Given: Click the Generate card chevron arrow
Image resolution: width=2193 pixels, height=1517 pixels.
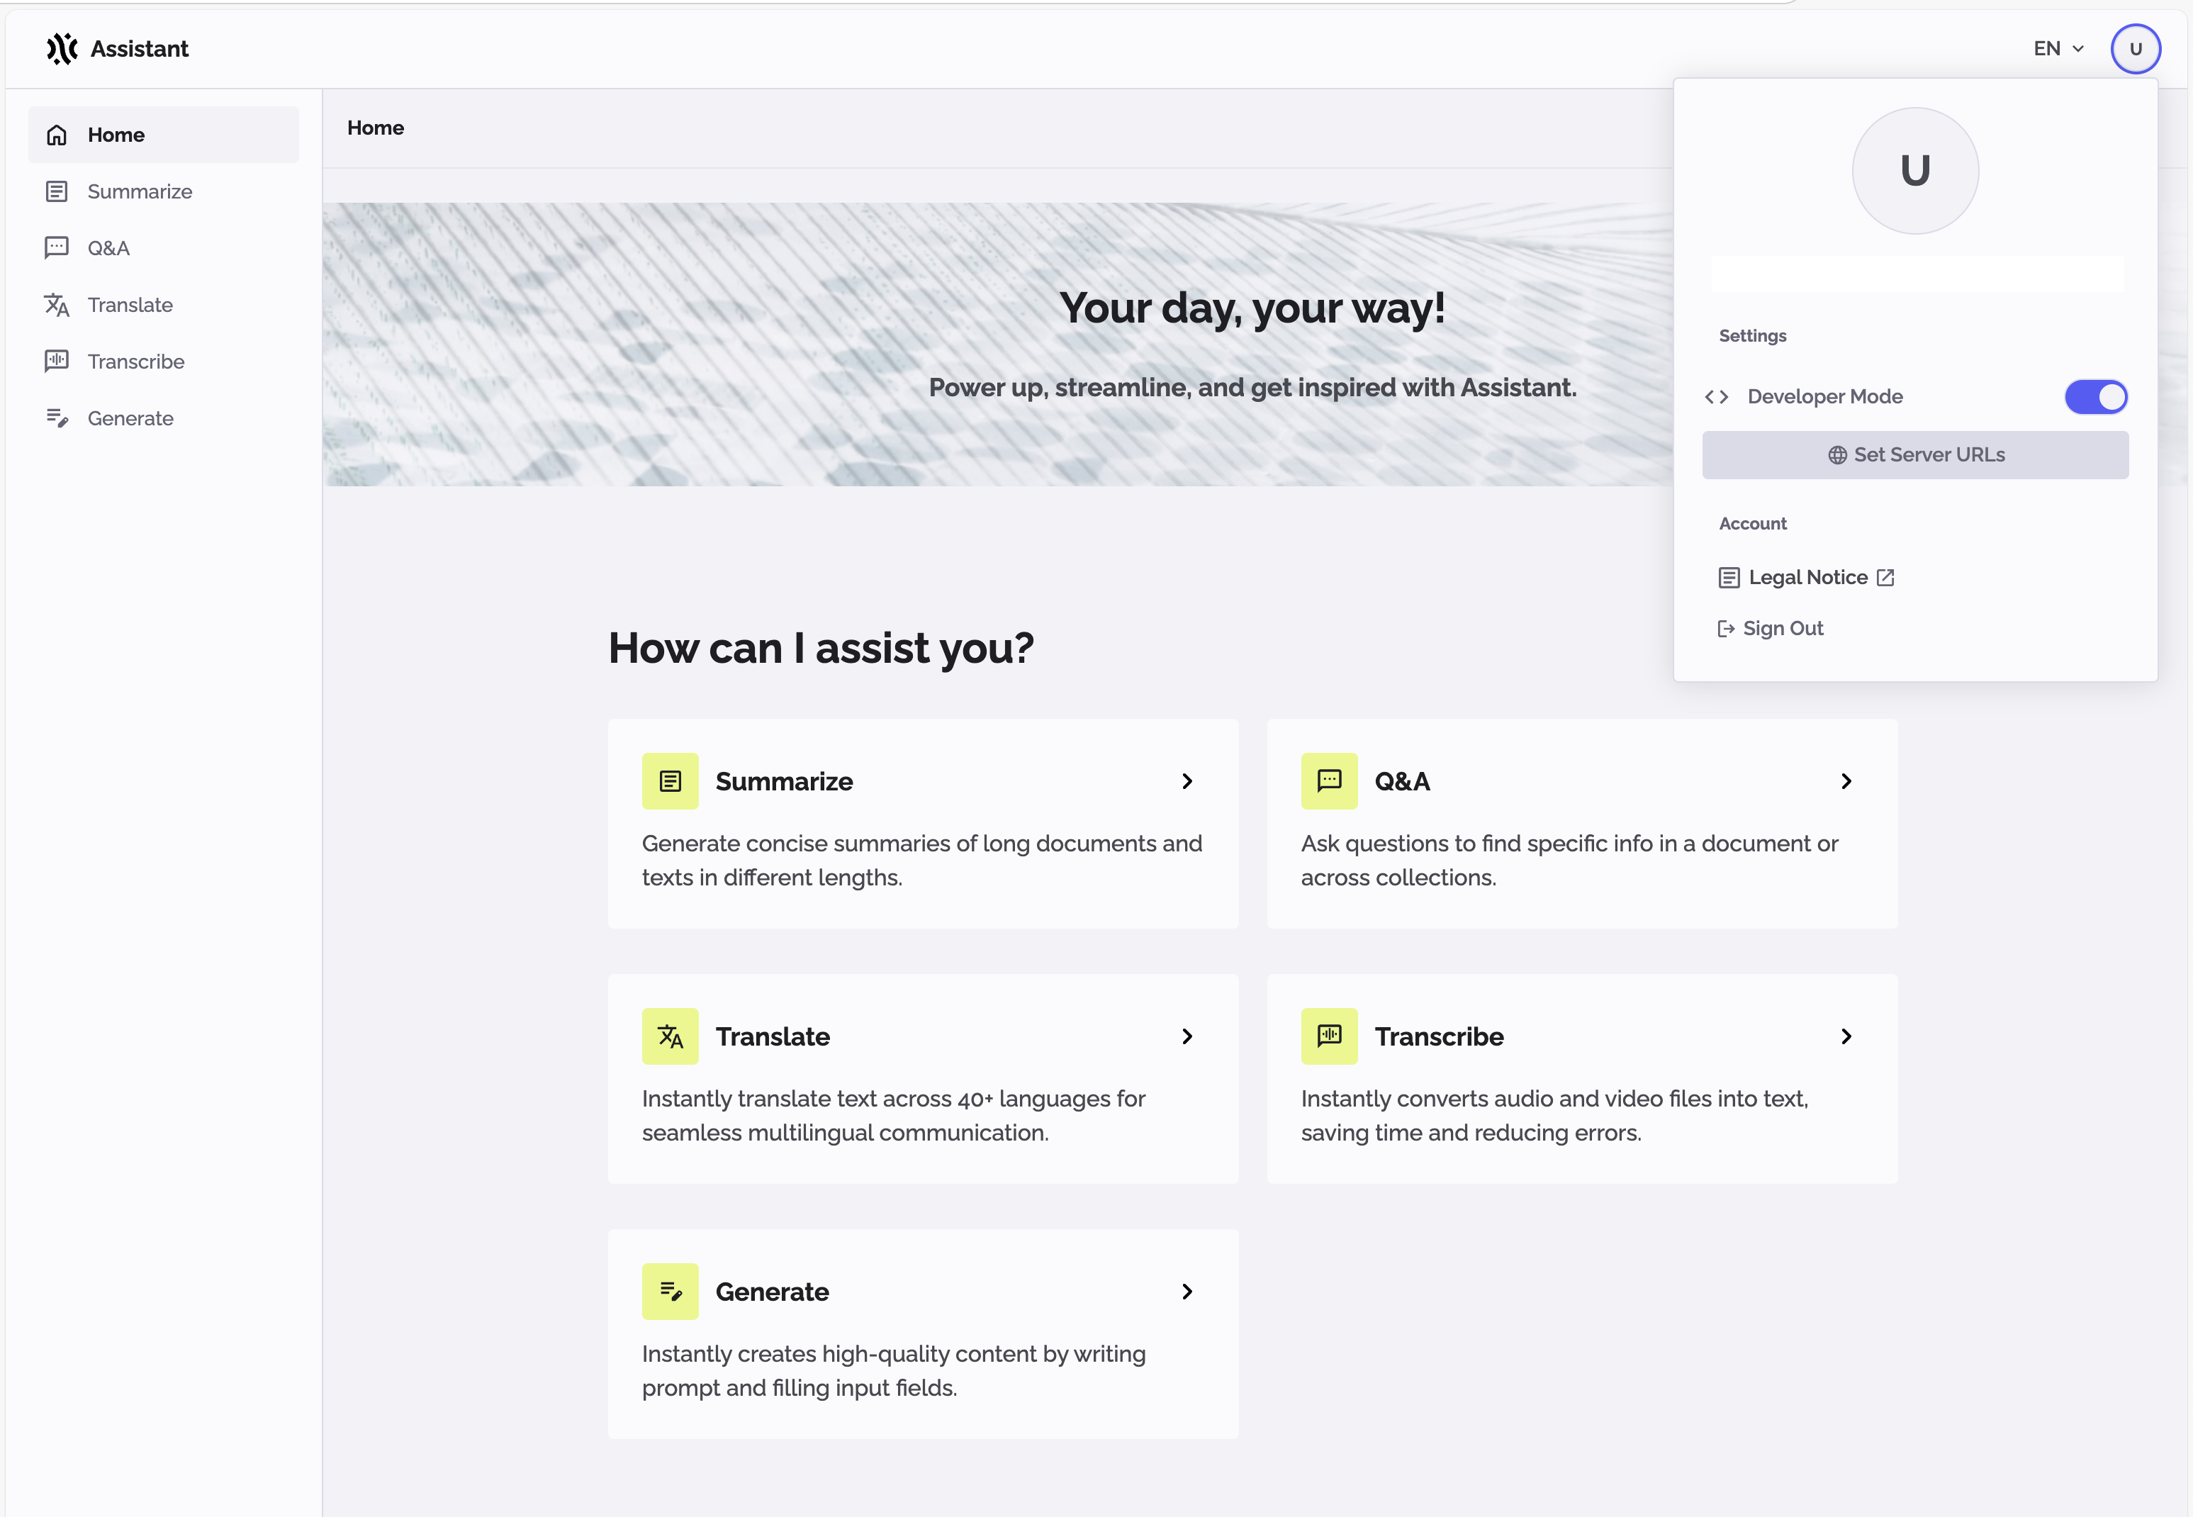Looking at the screenshot, I should point(1187,1292).
